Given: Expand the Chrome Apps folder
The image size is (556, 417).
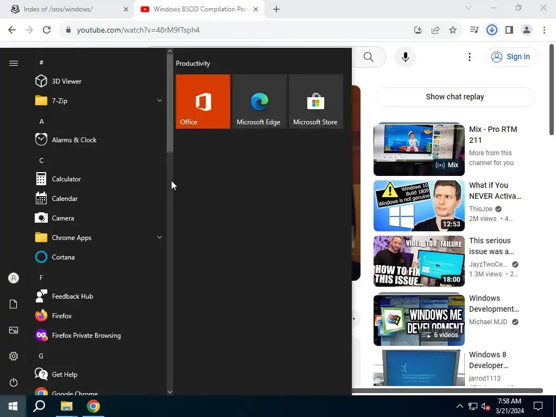Looking at the screenshot, I should coord(99,237).
